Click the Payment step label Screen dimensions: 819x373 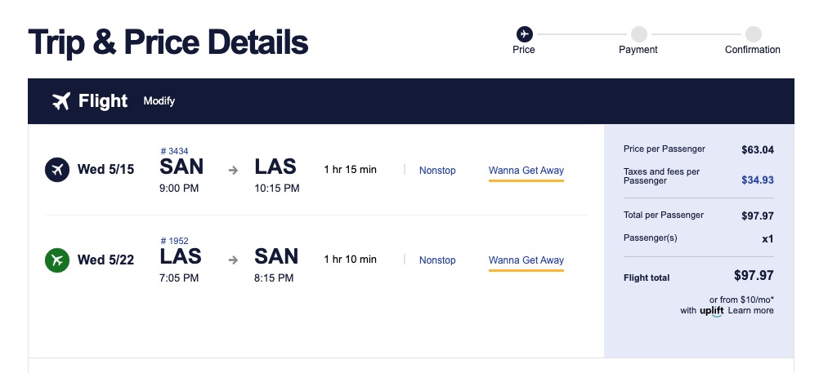[x=638, y=50]
